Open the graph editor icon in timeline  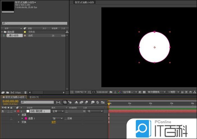pos(103,102)
